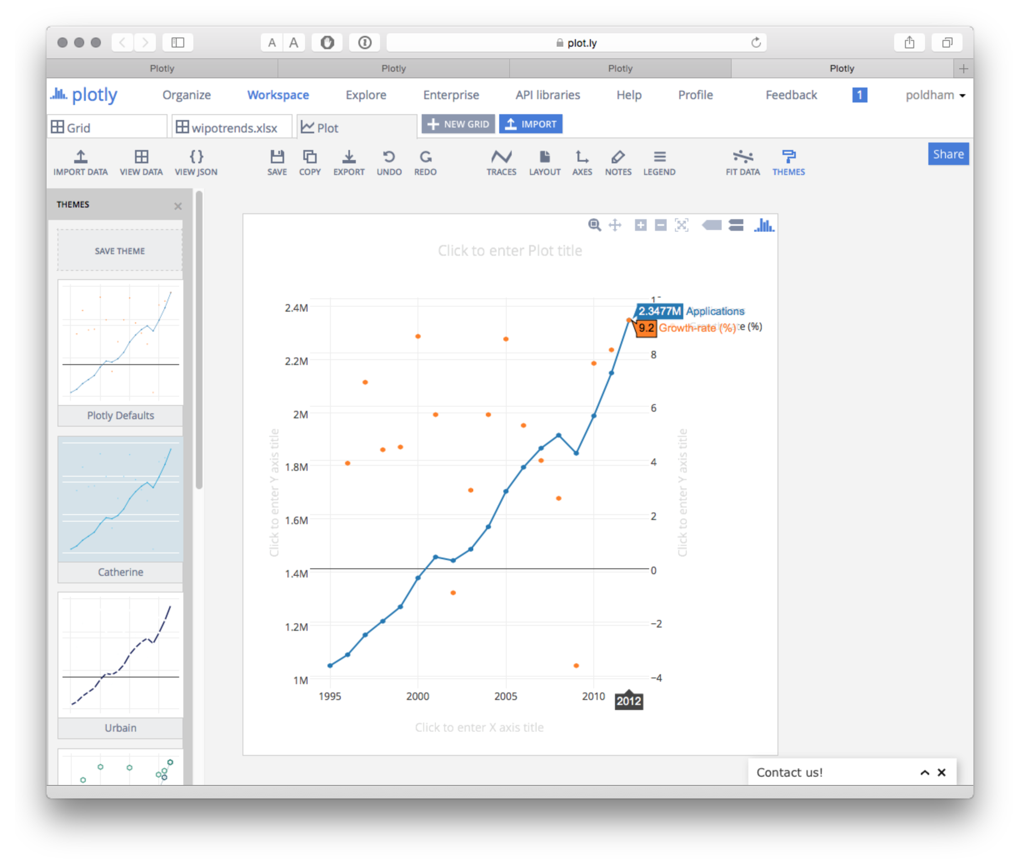Open the Layout panel
1020x865 pixels.
(x=544, y=163)
